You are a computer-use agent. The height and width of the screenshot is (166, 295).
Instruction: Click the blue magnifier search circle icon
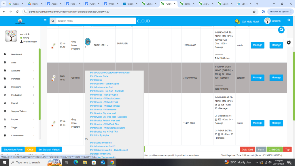[x=281, y=30]
